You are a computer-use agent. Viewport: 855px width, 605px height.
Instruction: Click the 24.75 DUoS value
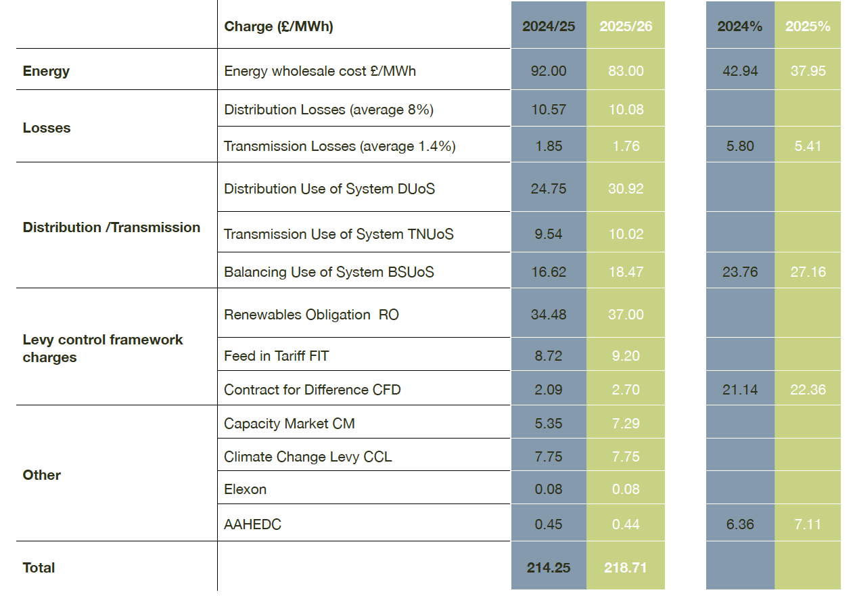(549, 189)
